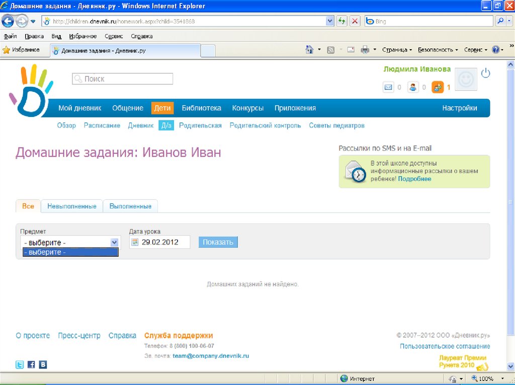Screen dimensions: 515x385
Task: Open the Библиотека navigation menu item
Action: (201, 108)
